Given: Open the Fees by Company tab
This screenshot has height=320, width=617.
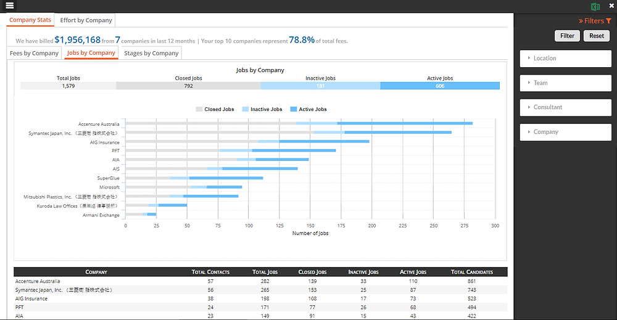Looking at the screenshot, I should pos(34,53).
